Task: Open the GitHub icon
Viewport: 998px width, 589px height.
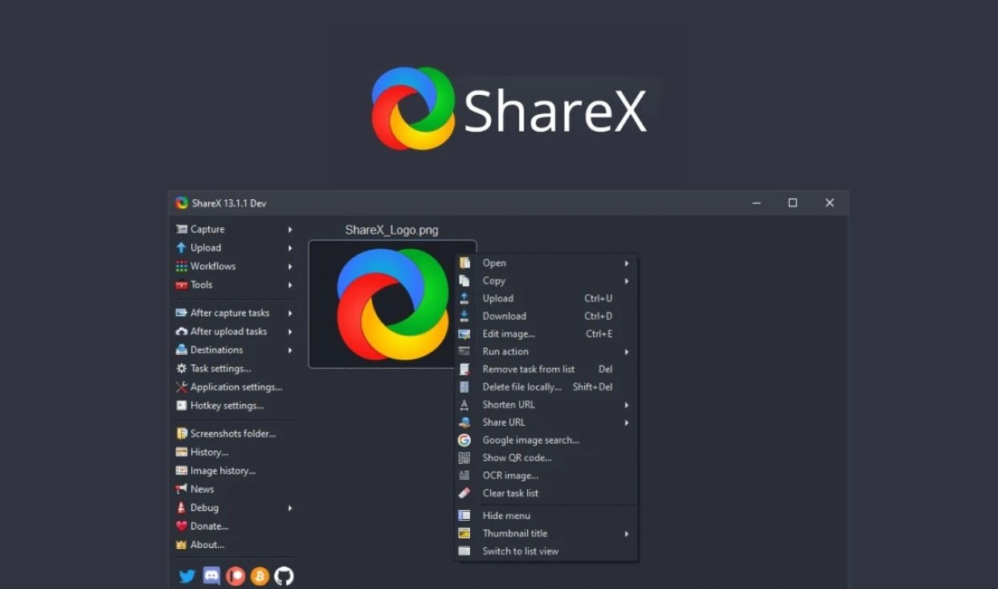Action: (284, 576)
